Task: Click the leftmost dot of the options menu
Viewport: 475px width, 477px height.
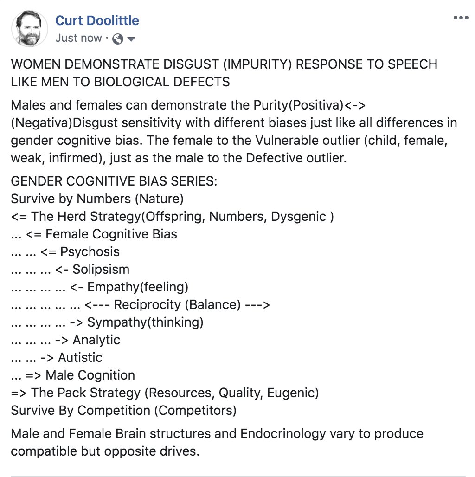Action: pyautogui.click(x=456, y=18)
